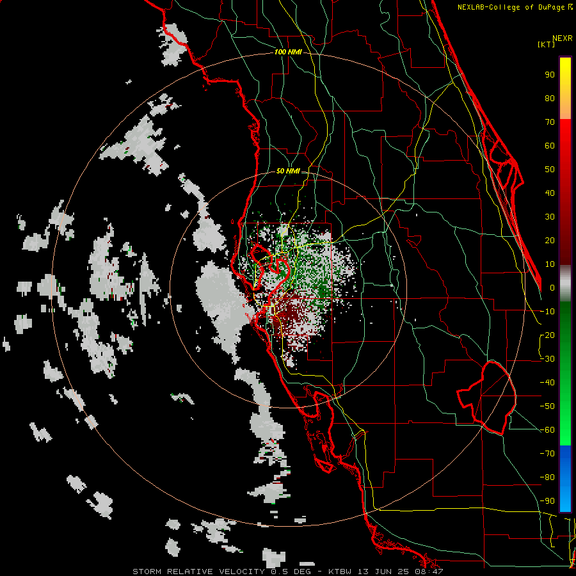
Task: Click the positive 70 knot scale value
Action: point(550,122)
